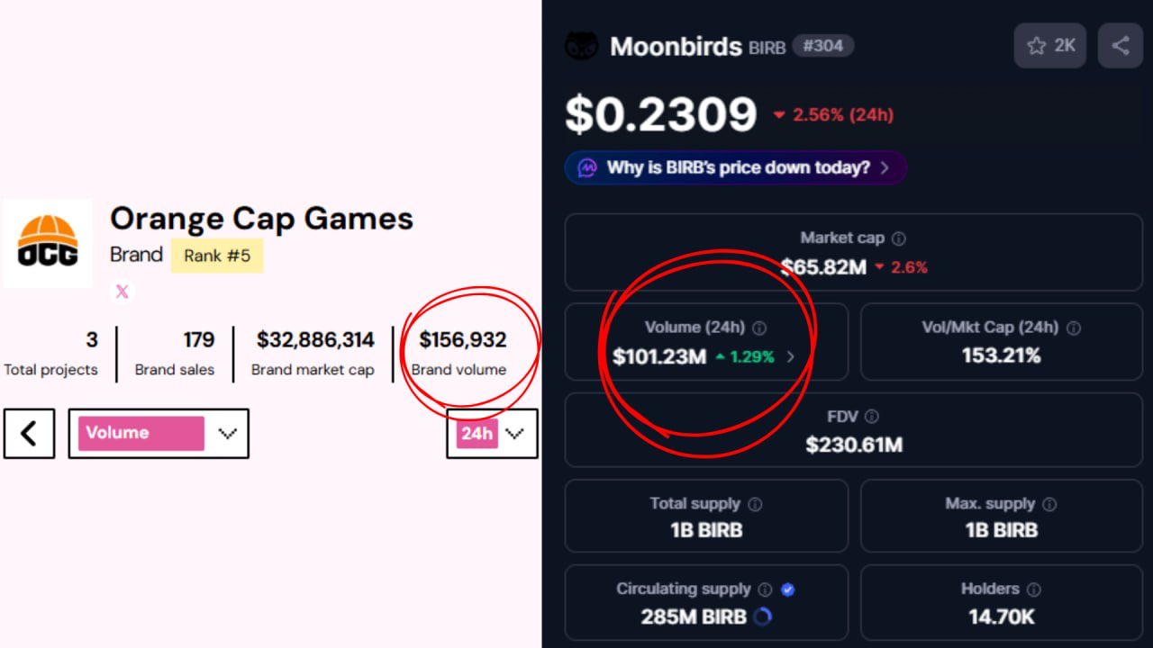
Task: Click the Volume (24h) info icon
Action: click(759, 328)
